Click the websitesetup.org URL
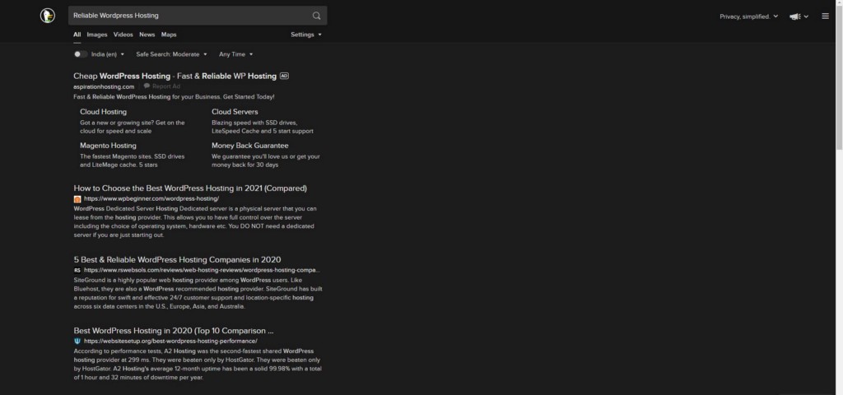Screen dimensions: 843x395 [170, 341]
